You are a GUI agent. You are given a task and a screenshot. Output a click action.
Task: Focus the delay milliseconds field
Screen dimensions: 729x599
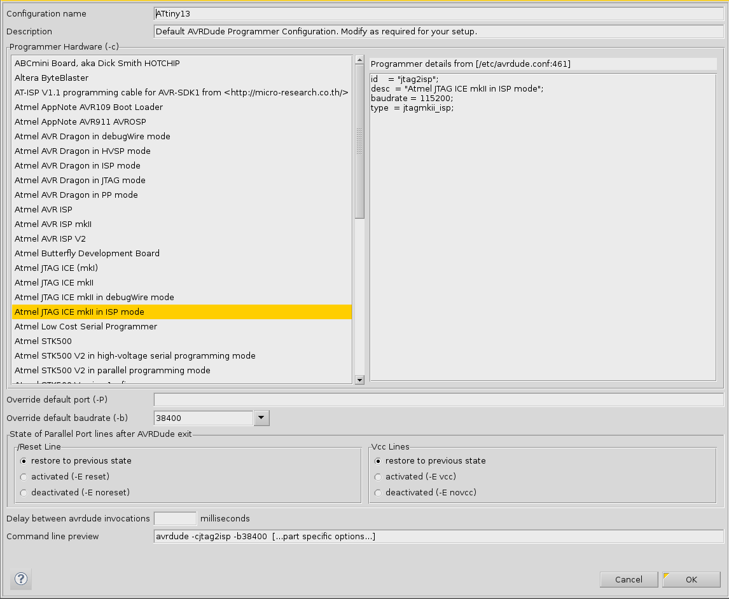click(x=176, y=519)
